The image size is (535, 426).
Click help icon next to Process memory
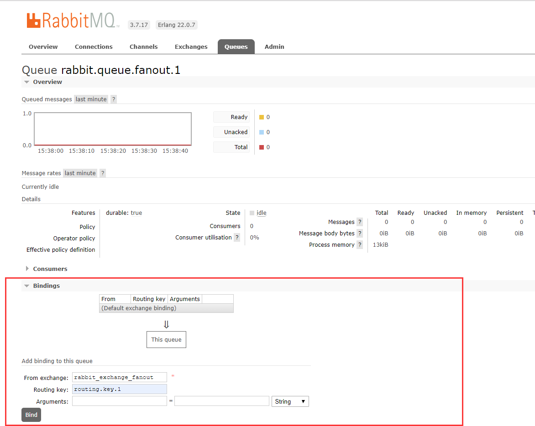tap(360, 244)
